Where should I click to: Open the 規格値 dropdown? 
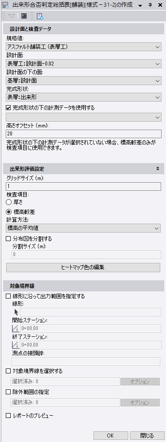[x=84, y=47]
